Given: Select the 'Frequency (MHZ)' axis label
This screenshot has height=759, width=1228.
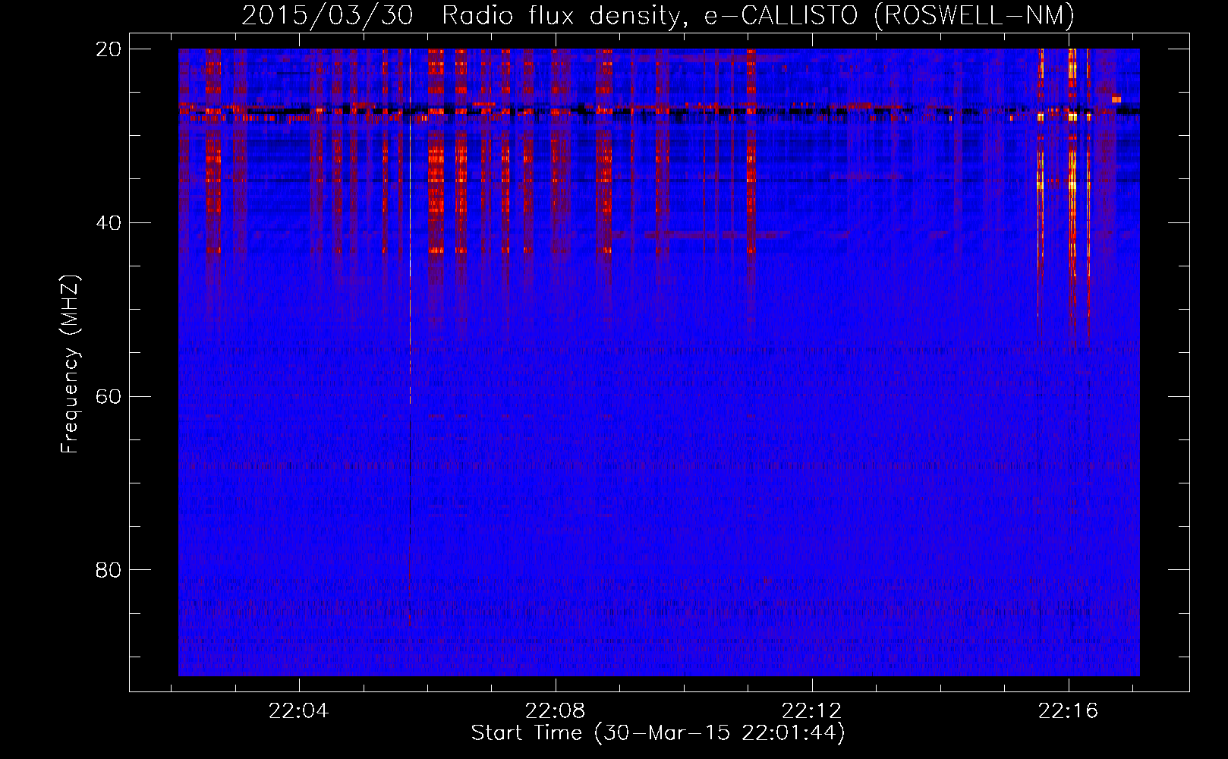Looking at the screenshot, I should [70, 364].
